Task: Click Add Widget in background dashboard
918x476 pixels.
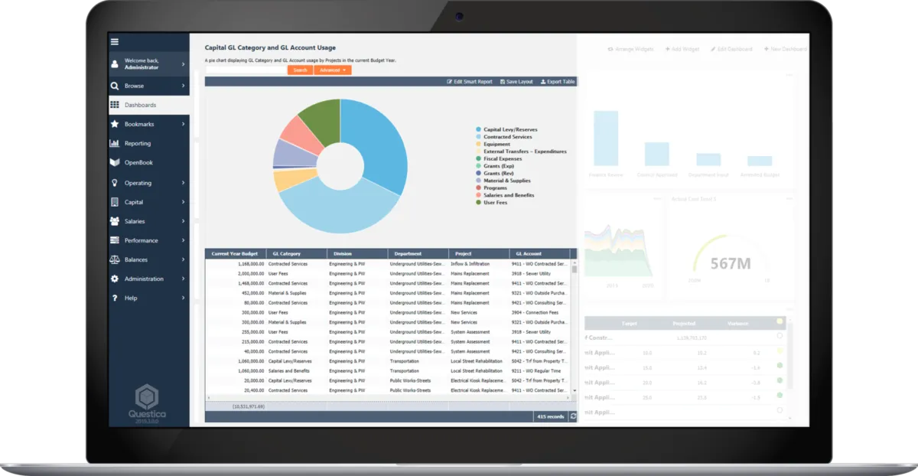Action: click(x=682, y=49)
